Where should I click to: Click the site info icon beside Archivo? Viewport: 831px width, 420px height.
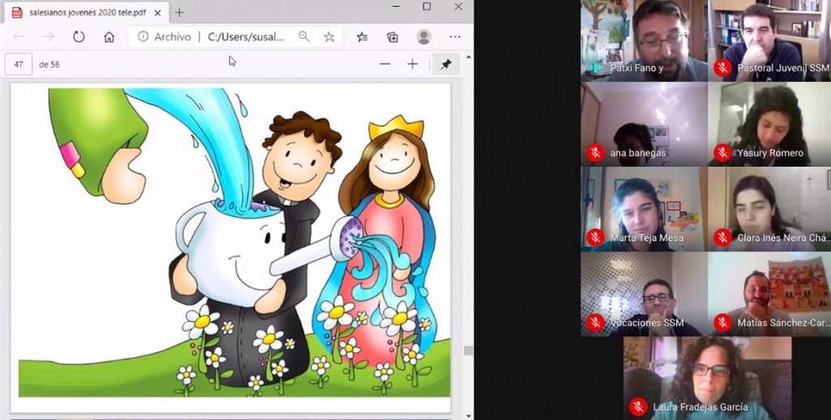[x=143, y=36]
